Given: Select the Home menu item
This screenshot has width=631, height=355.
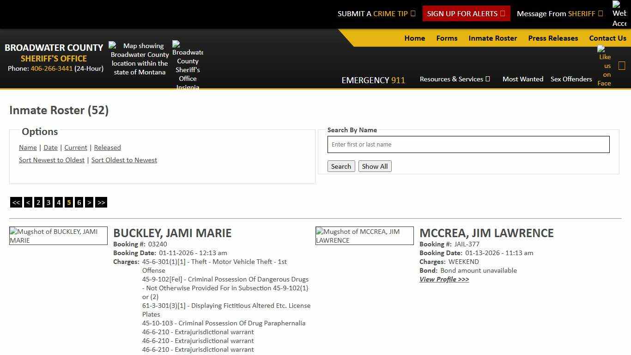Looking at the screenshot, I should click(414, 38).
